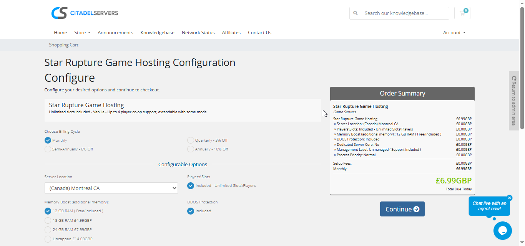Expand the Account dropdown
Screen dimensions: 525x246
click(x=454, y=33)
